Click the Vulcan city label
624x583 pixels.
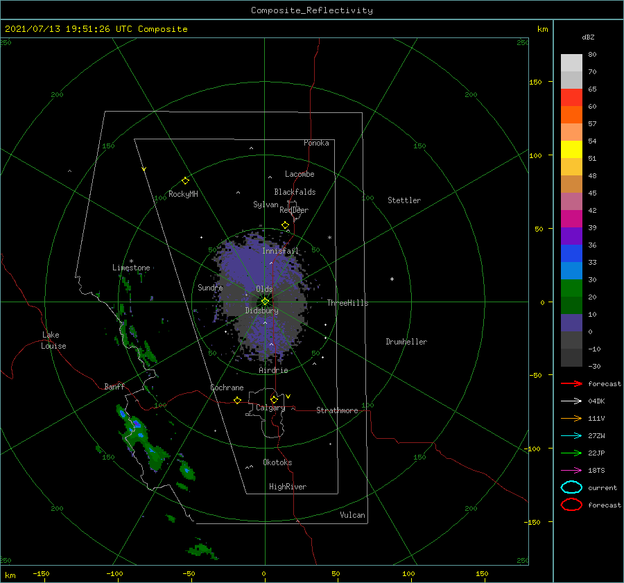352,515
